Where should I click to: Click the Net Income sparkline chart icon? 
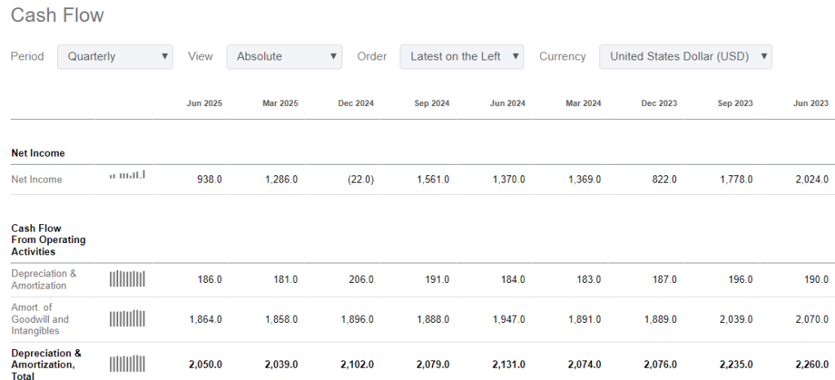click(127, 175)
